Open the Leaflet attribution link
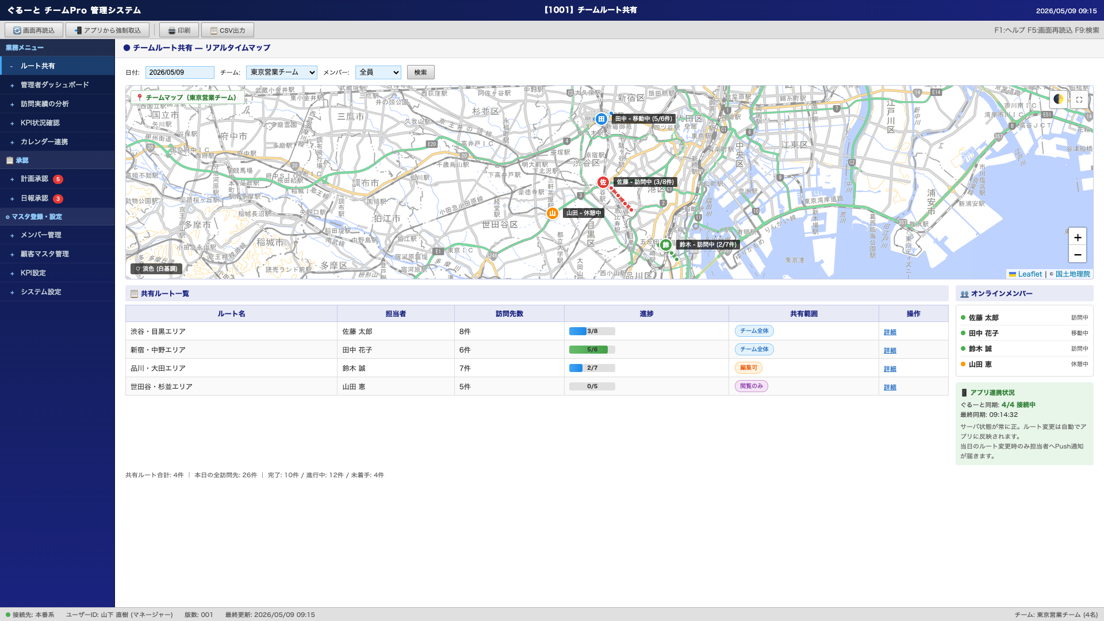Screen dimensions: 1104x621 tap(1025, 274)
